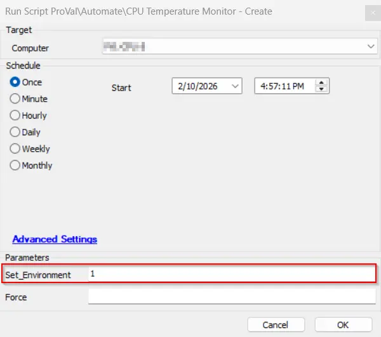Click the Set_Environment parameter field
This screenshot has width=381, height=337.
(231, 274)
